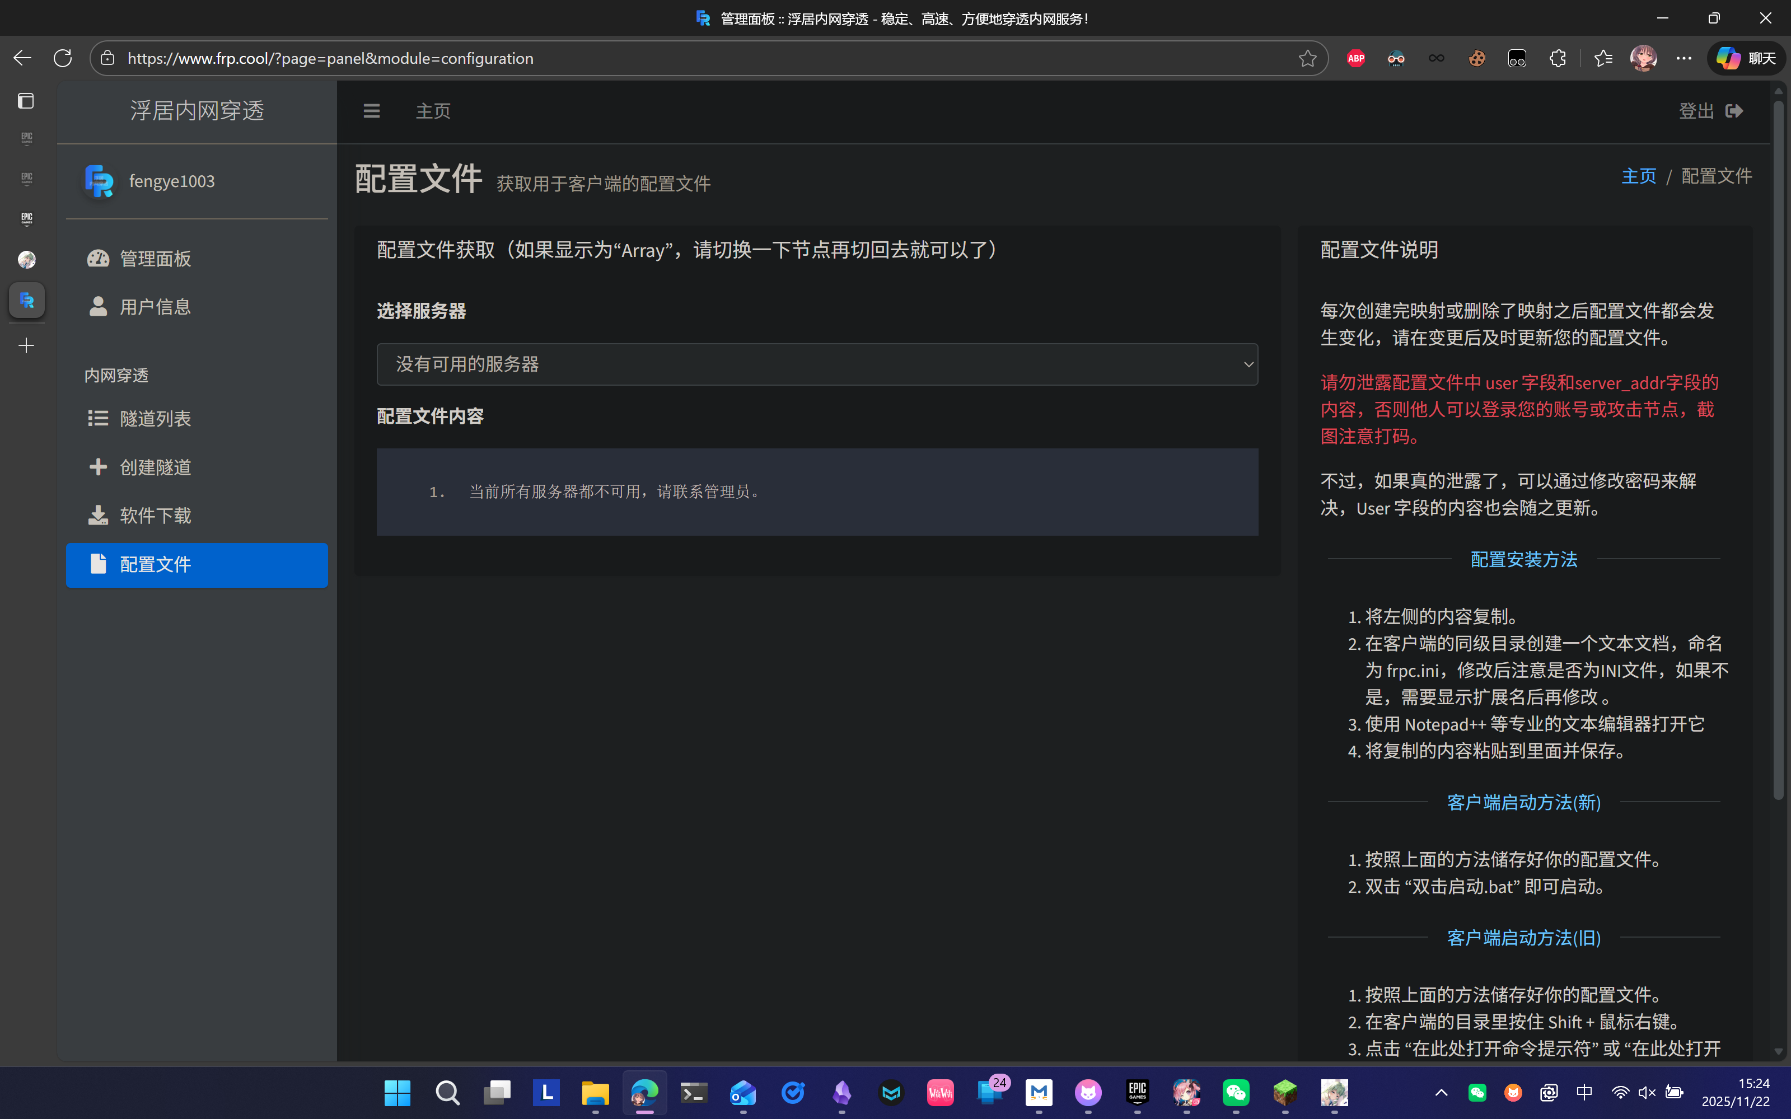Screen dimensions: 1791x1119
Task: Open the 管理面板 dashboard item
Action: tap(156, 258)
